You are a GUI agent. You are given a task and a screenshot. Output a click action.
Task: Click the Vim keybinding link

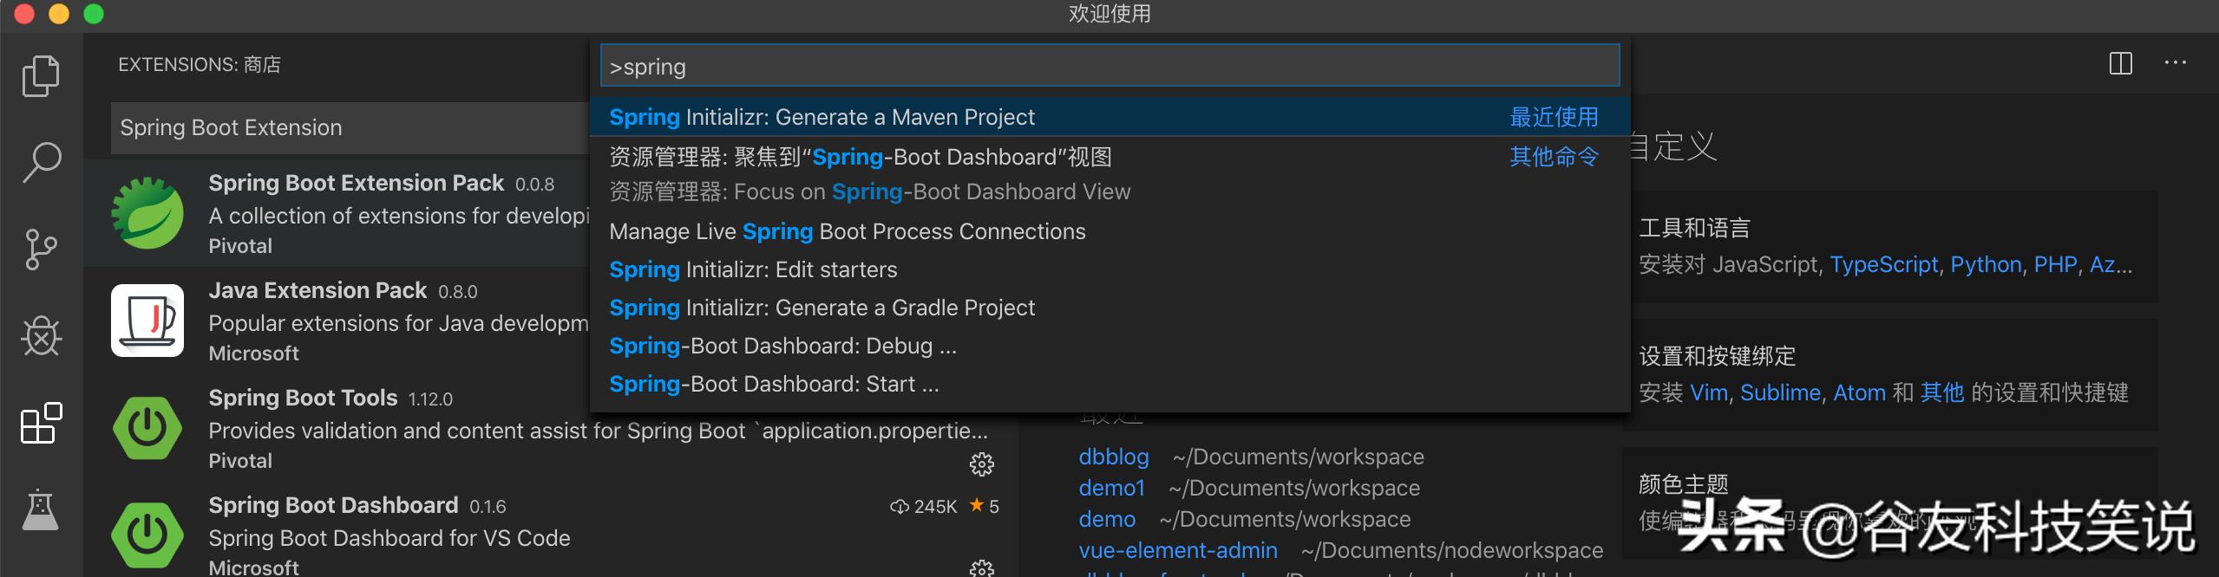pyautogui.click(x=1709, y=392)
